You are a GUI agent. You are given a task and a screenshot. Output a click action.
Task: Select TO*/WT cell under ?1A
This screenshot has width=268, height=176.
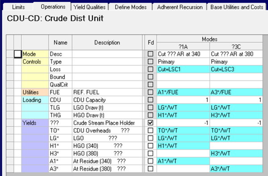[x=183, y=130]
